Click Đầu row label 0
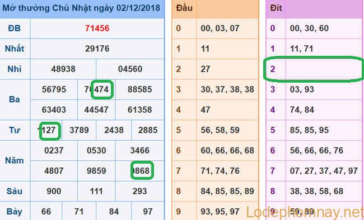Image resolution: width=364 pixels, height=220 pixels. tap(178, 28)
